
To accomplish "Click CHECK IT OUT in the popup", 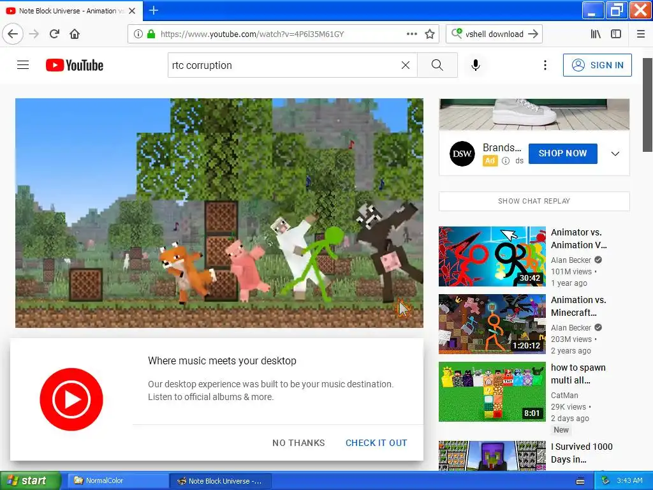I will 376,443.
